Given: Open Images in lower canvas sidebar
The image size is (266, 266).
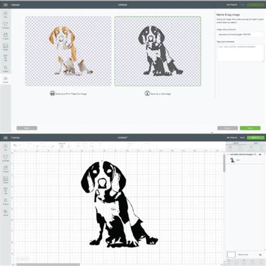Looking at the screenshot, I should [x=6, y=180].
